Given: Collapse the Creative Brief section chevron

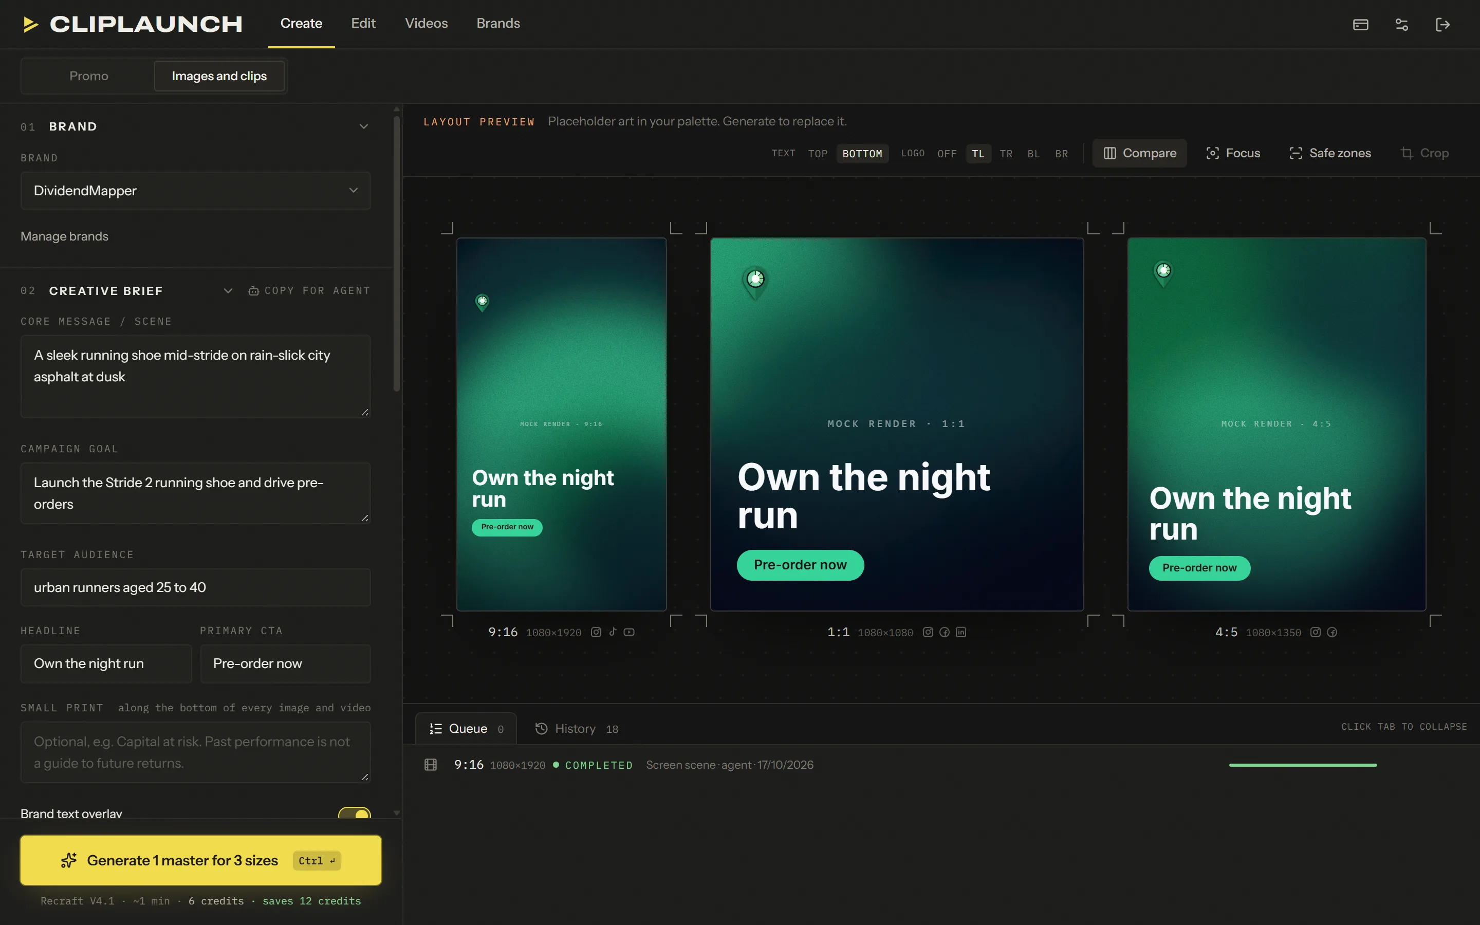Looking at the screenshot, I should [x=228, y=290].
